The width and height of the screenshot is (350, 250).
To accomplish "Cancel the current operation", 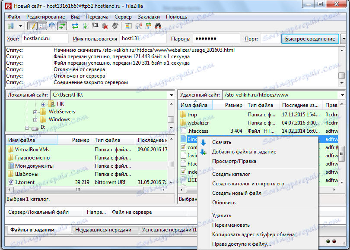I will [95, 26].
